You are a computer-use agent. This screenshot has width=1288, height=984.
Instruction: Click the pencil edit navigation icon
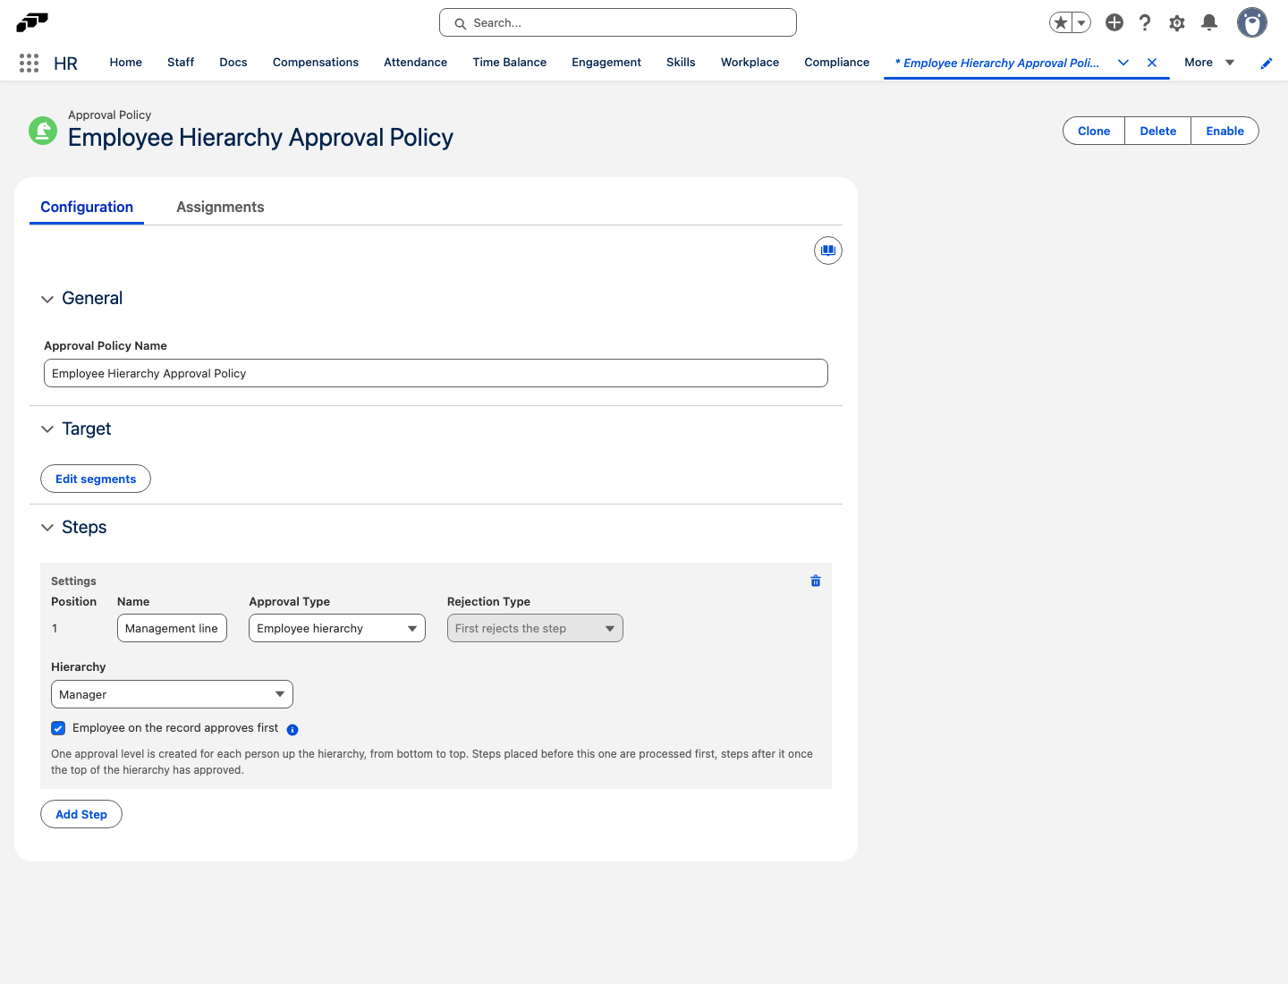click(1267, 63)
